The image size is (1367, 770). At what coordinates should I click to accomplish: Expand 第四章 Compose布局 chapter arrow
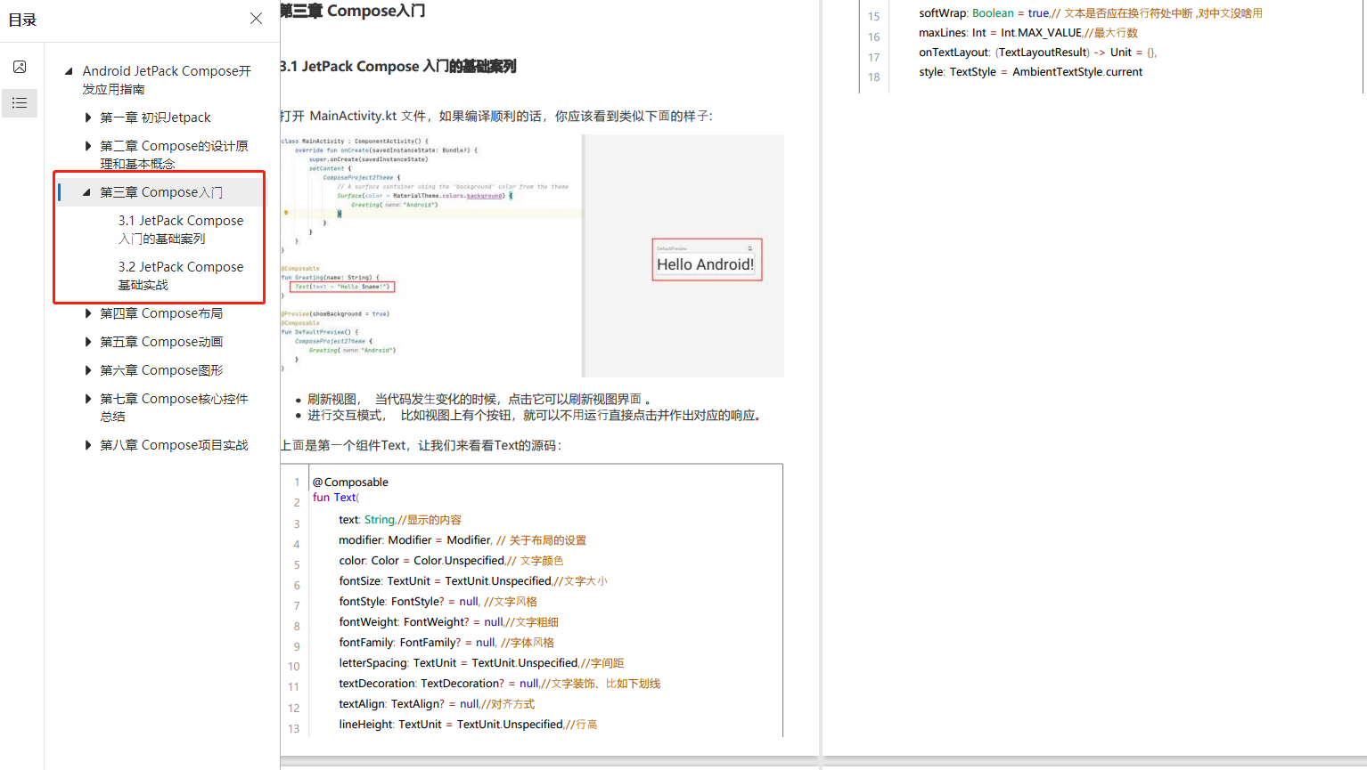click(87, 313)
